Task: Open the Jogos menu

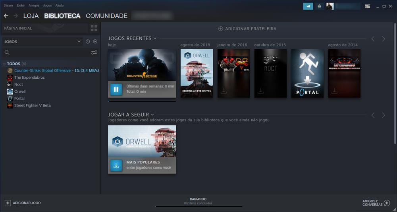Action: point(47,5)
